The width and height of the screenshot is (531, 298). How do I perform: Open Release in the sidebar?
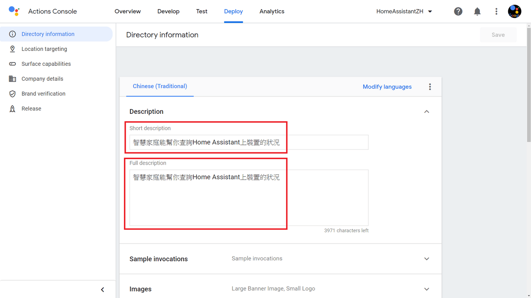(x=56, y=108)
